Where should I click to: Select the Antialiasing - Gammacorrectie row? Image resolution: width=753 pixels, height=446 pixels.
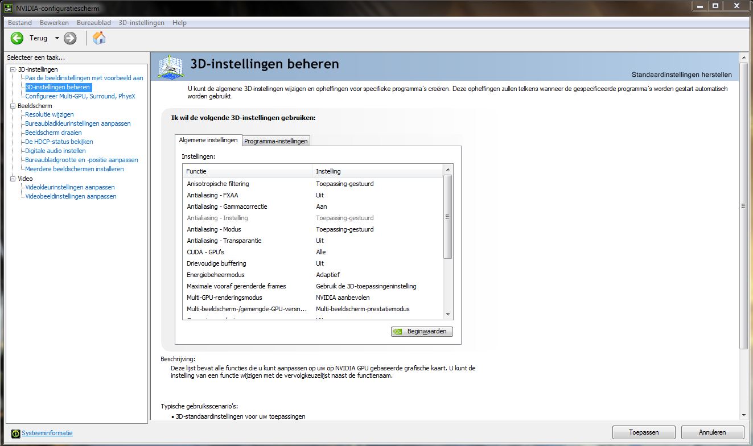click(x=312, y=207)
